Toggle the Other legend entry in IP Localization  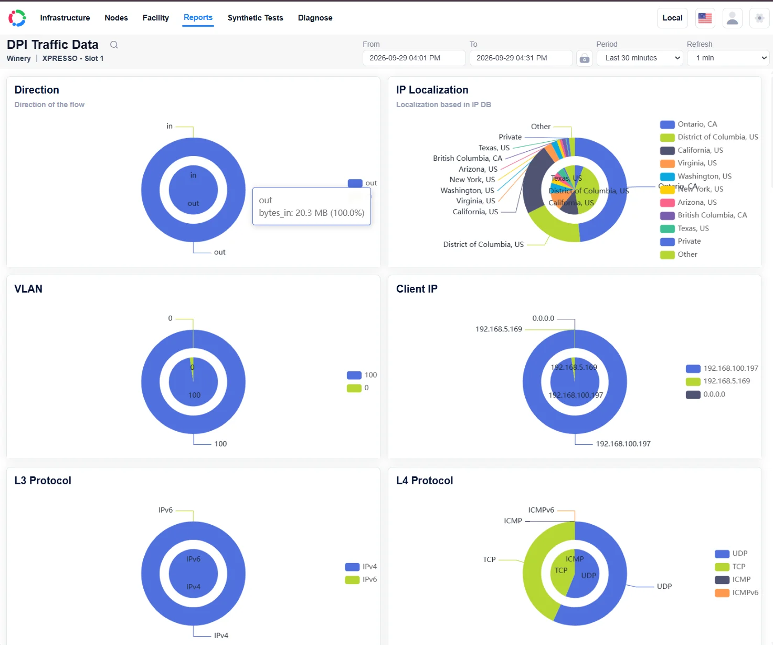click(x=679, y=255)
